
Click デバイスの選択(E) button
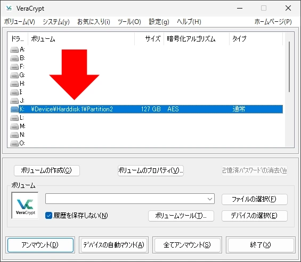click(x=255, y=216)
